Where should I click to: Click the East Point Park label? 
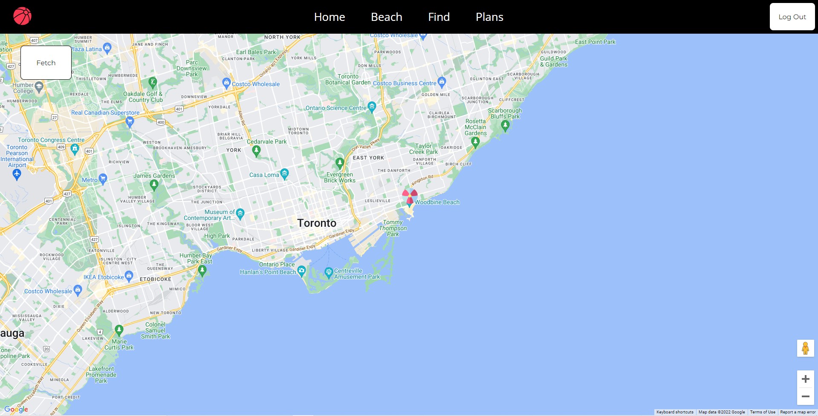point(595,42)
